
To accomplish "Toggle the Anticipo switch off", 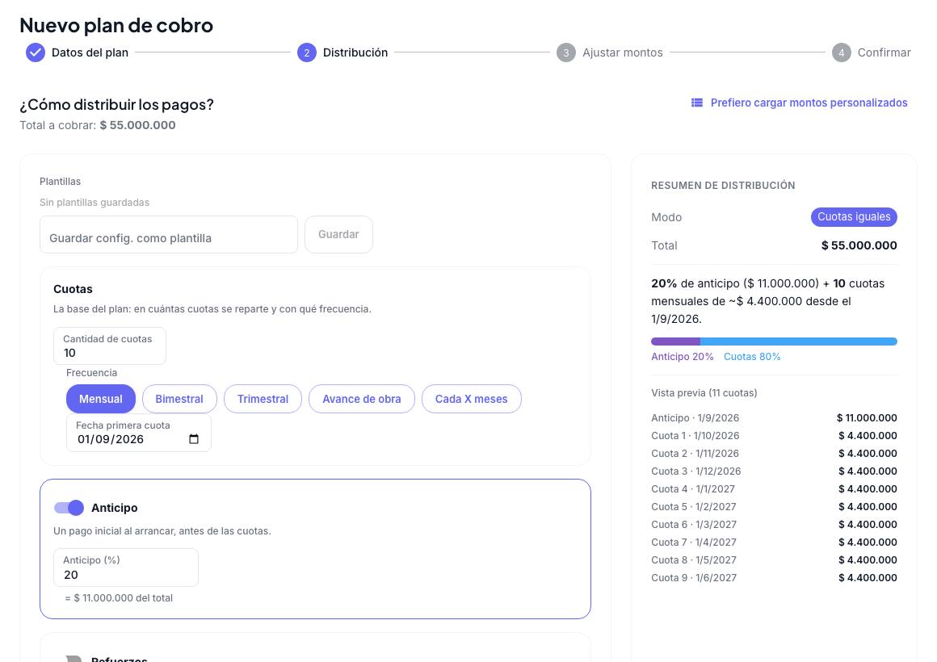I will [x=69, y=508].
